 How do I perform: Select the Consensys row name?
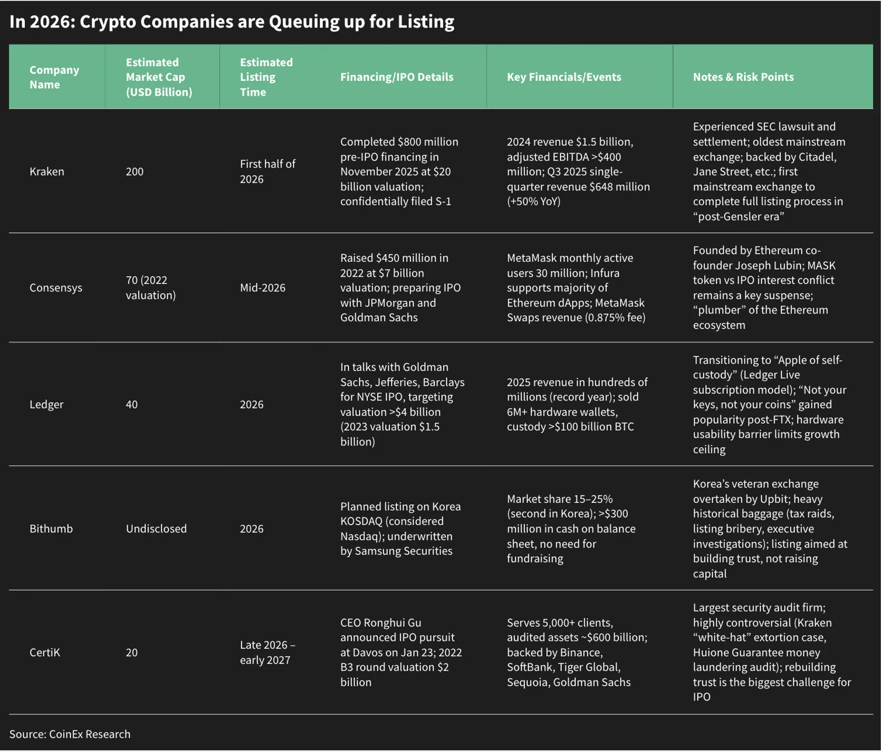(56, 288)
